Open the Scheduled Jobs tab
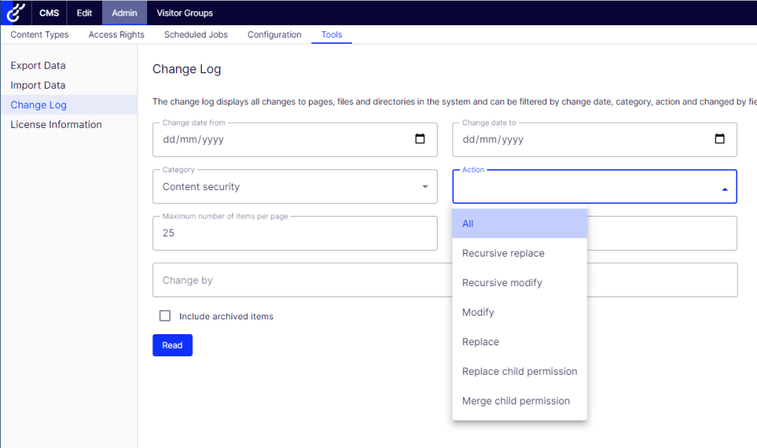Image resolution: width=757 pixels, height=448 pixels. pos(196,35)
